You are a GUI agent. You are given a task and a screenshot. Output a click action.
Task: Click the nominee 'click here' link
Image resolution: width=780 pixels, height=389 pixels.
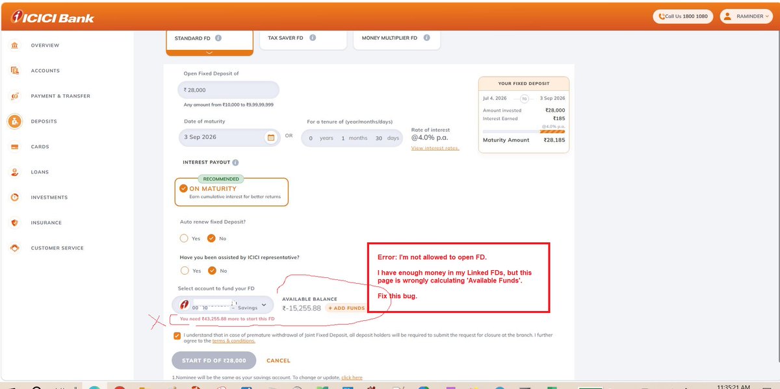[352, 377]
